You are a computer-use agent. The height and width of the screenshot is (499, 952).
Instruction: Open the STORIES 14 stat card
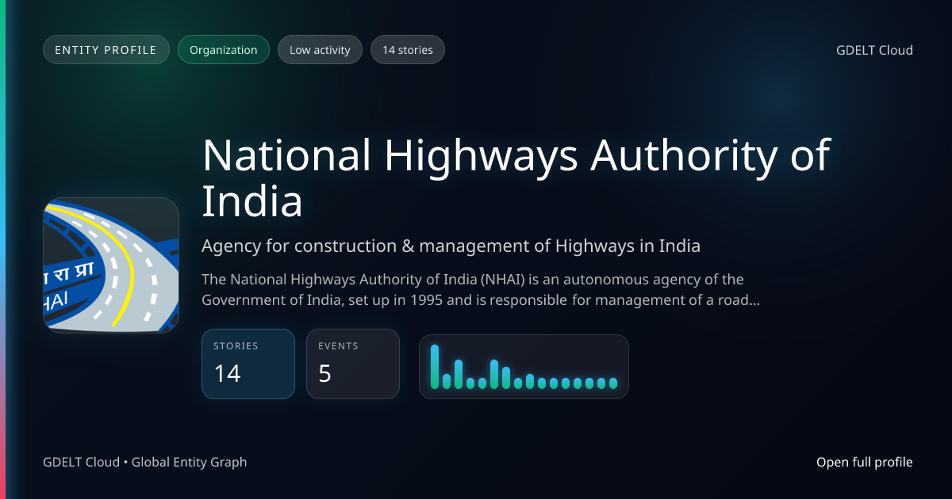pyautogui.click(x=248, y=364)
